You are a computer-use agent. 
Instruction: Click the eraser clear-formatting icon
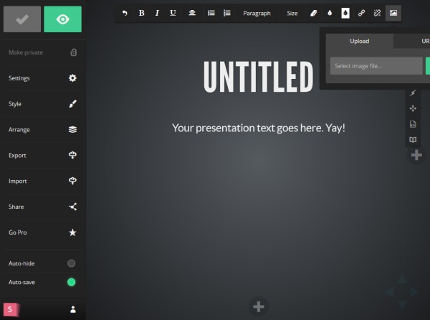[312, 13]
